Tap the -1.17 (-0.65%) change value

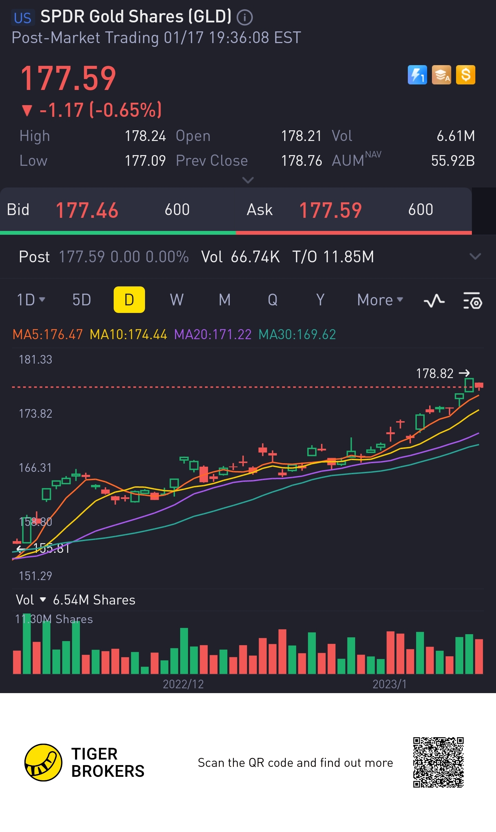pos(92,110)
